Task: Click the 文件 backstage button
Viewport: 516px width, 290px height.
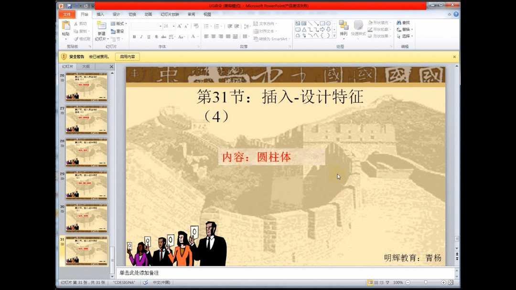Action: [67, 14]
